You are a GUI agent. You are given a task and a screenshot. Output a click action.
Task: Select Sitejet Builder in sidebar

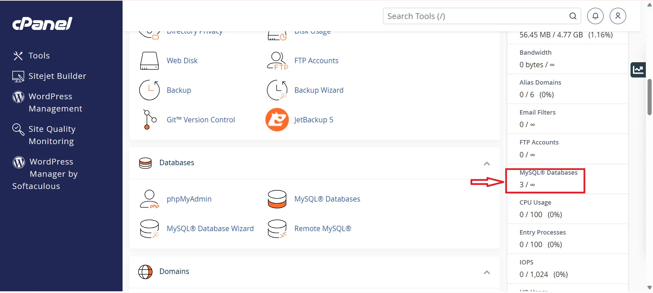click(x=57, y=76)
